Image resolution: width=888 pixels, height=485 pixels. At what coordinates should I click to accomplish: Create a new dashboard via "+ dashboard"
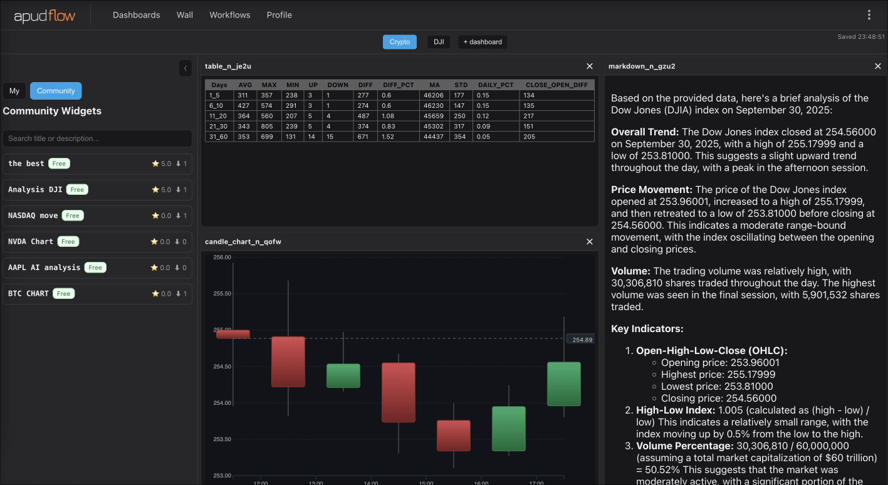tap(483, 41)
